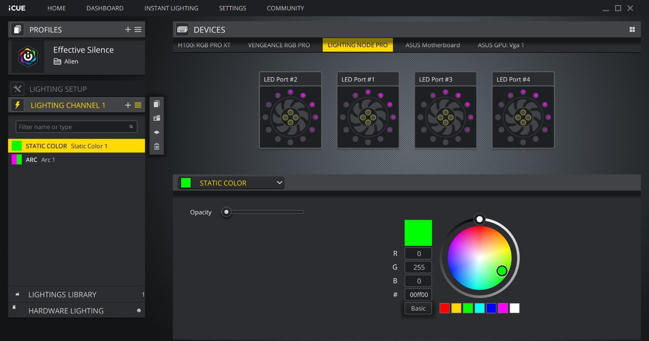
Task: Click the Filter name or type search field
Action: 76,127
